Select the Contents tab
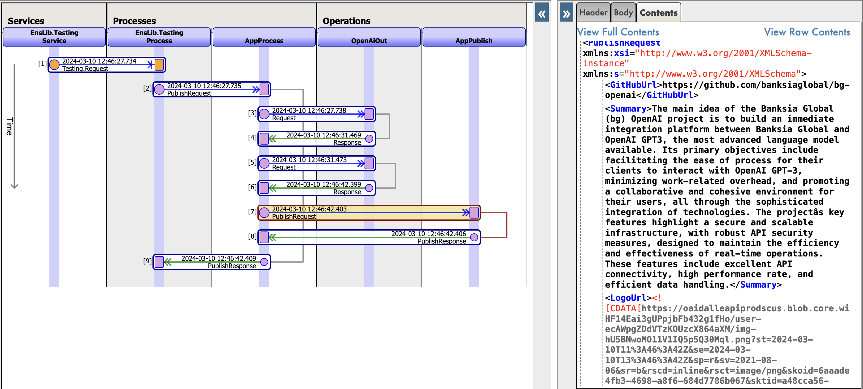Viewport: 863px width, 389px height. 658,13
